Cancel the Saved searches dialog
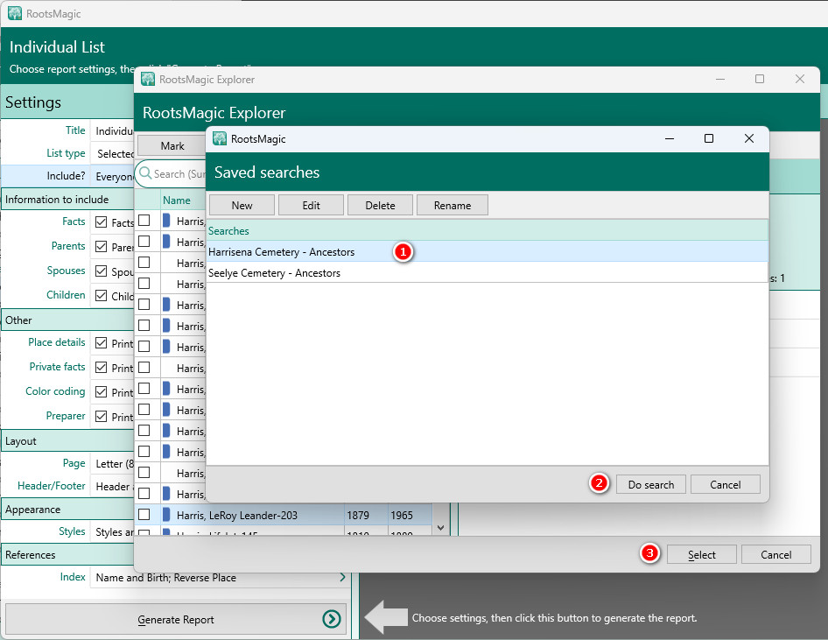 point(725,485)
